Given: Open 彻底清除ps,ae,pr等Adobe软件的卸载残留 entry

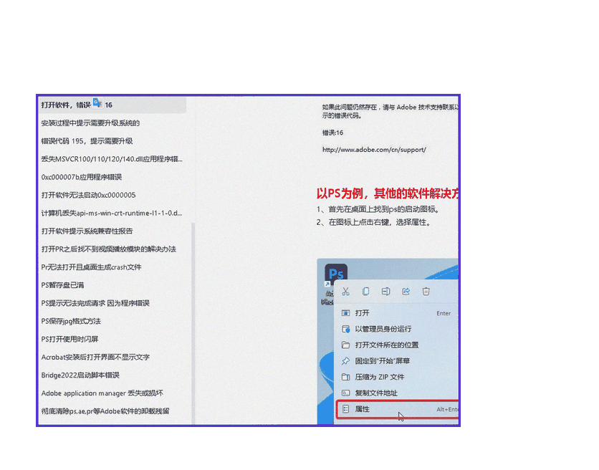Looking at the screenshot, I should click(x=105, y=411).
